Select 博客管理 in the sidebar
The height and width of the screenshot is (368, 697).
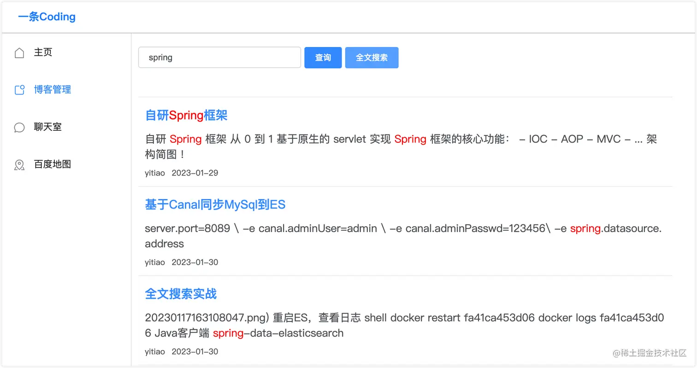pyautogui.click(x=53, y=90)
